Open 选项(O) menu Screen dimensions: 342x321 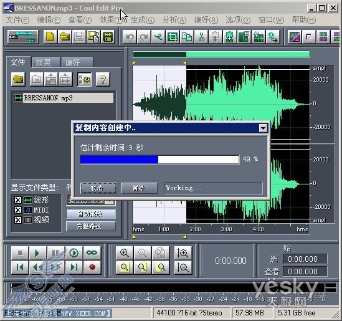238,20
